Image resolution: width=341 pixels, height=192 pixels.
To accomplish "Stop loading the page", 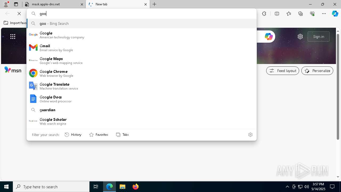I will coord(19,14).
